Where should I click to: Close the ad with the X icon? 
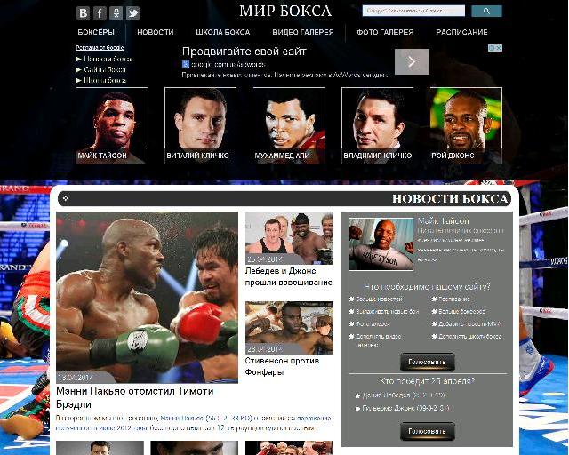tap(499, 48)
